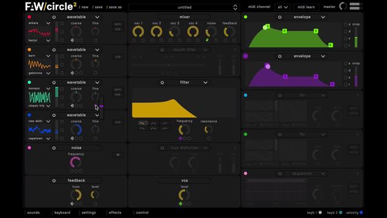Open the new delhi dropdown in oscillator 4

pos(39,121)
